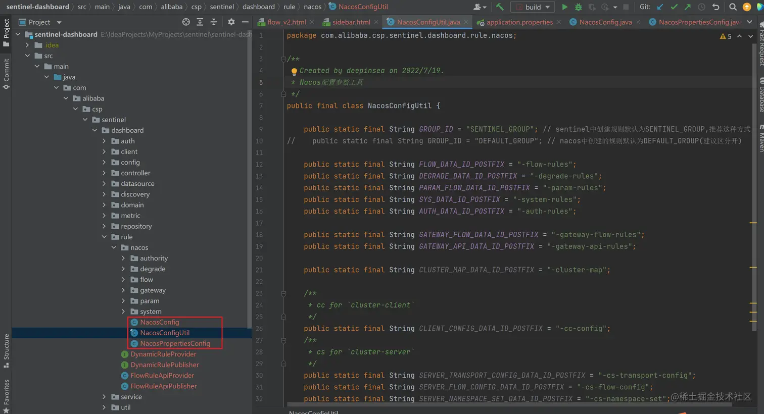Open the Commit tool window tab
This screenshot has width=764, height=414.
tap(6, 74)
